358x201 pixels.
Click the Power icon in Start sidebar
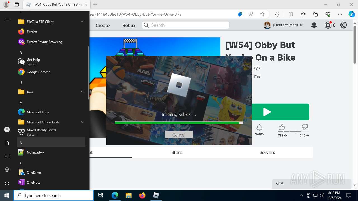coord(7,183)
